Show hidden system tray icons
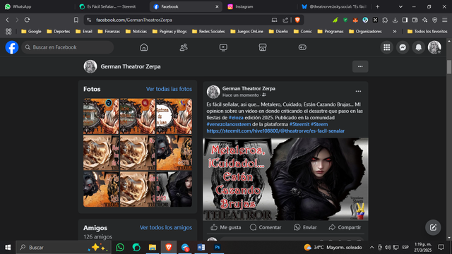 (x=372, y=248)
